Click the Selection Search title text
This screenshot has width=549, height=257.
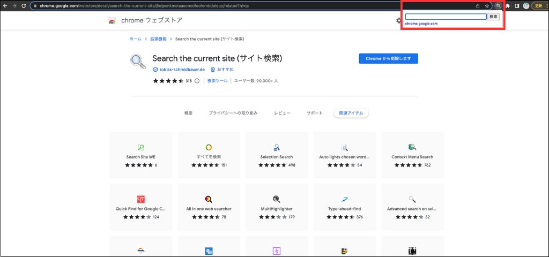pos(277,157)
